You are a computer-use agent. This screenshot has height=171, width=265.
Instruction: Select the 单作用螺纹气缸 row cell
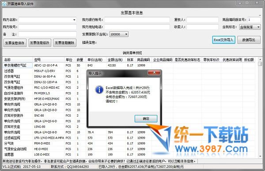click(18, 66)
